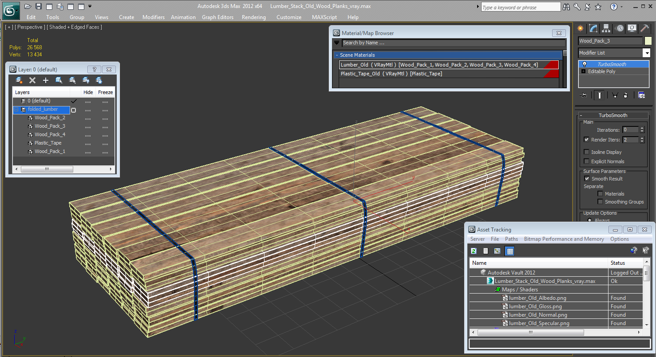Collapse the folded_lumber layer tree
This screenshot has width=656, height=357.
click(x=16, y=110)
